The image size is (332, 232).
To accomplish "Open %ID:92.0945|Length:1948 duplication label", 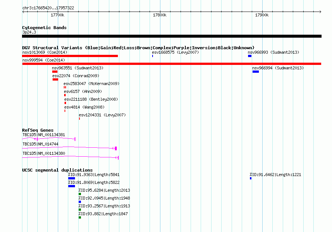I will point(104,198).
